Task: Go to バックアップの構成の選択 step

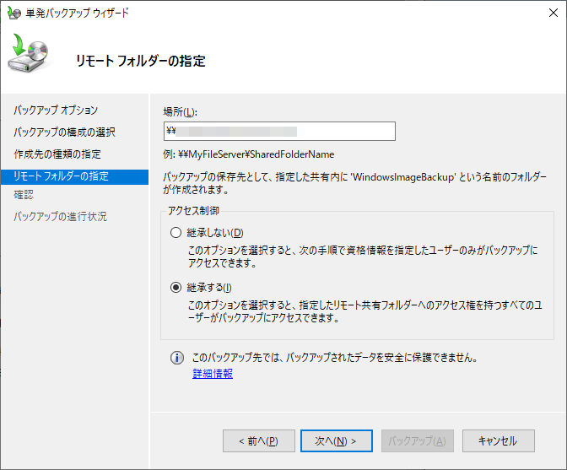Action: pos(64,132)
